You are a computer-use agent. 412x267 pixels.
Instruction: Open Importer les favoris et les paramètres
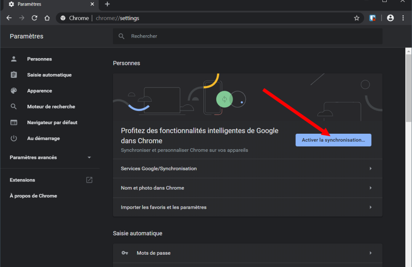click(x=247, y=207)
